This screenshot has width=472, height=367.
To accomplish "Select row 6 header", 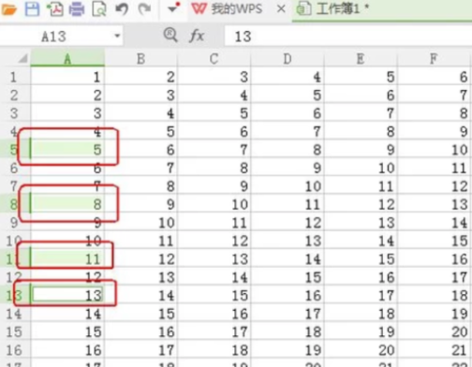I will 14,168.
